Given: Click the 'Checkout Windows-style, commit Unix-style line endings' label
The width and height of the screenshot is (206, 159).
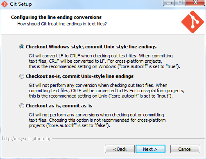Looking at the screenshot, I should (x=91, y=47).
